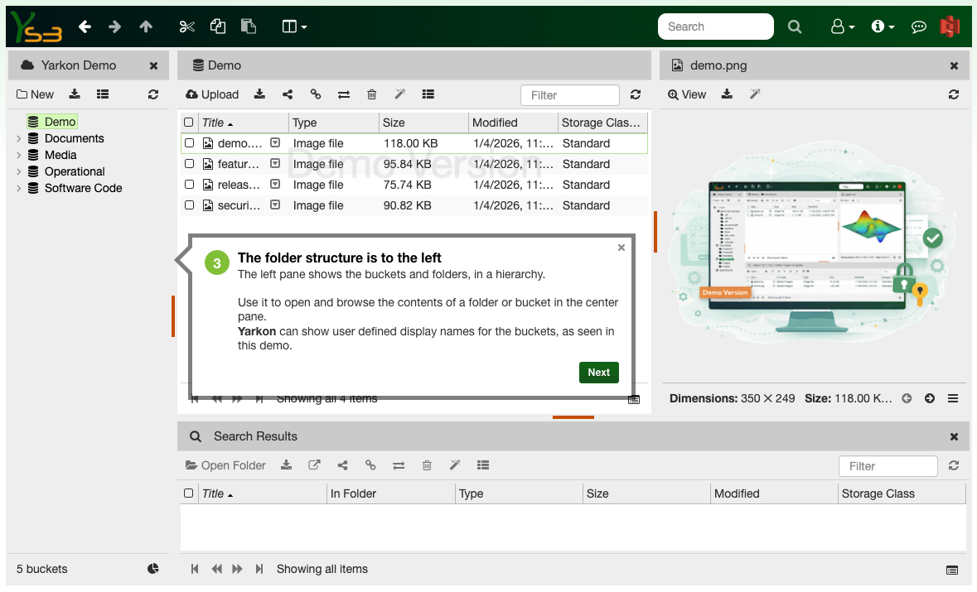This screenshot has width=977, height=592.
Task: Refresh the Yarkon Demo folder tree
Action: pos(153,94)
